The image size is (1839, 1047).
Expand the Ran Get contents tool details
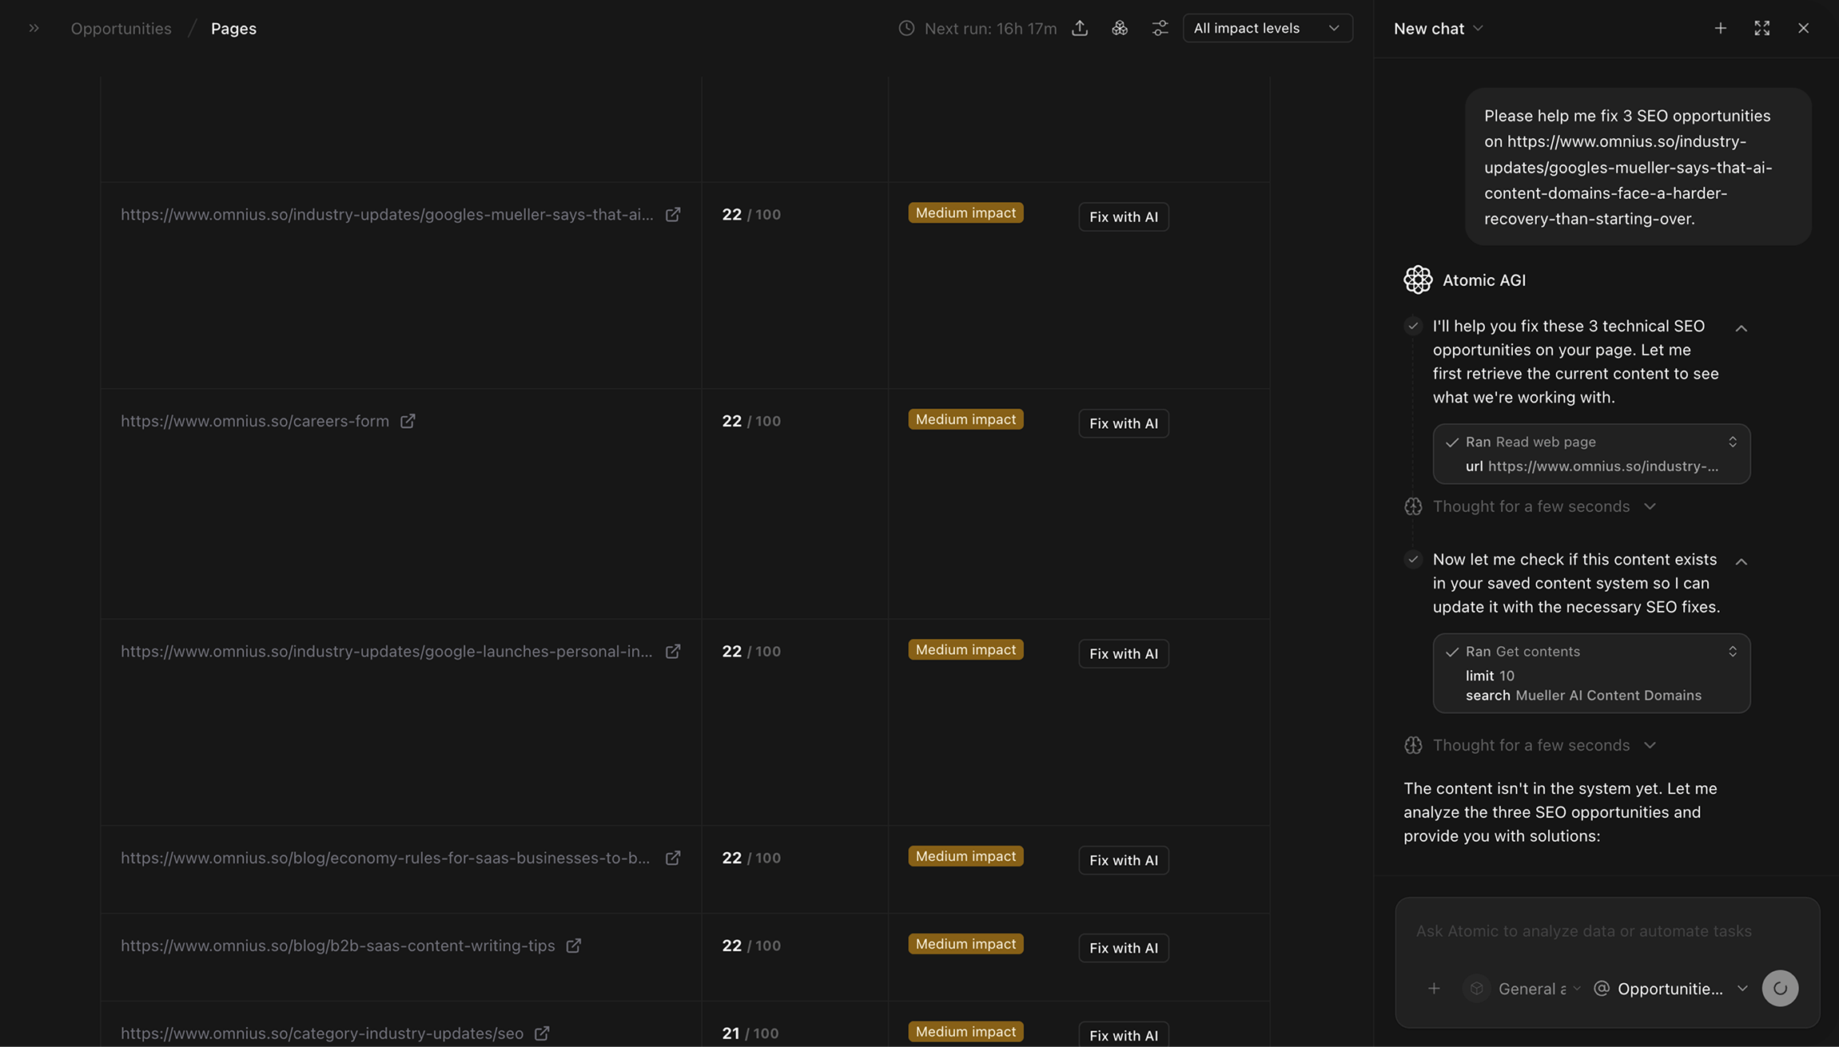point(1732,652)
